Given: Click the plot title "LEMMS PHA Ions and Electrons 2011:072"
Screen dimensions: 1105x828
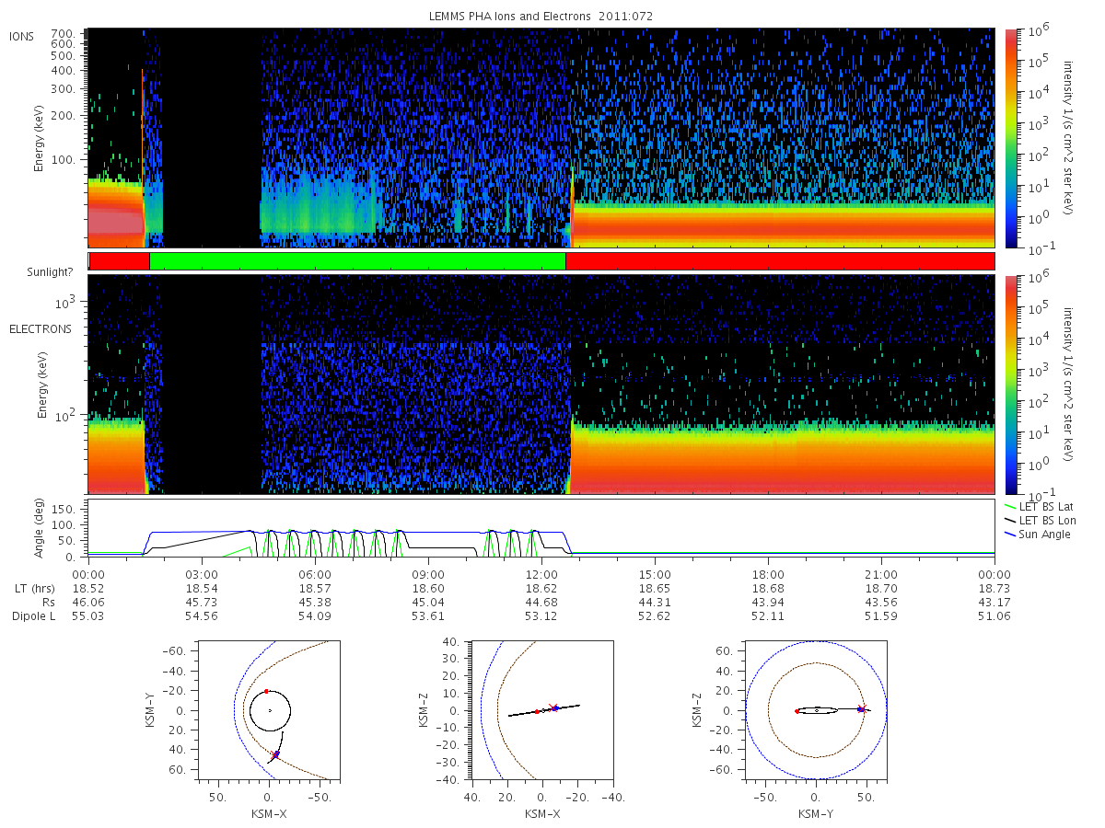Looking at the screenshot, I should 540,17.
